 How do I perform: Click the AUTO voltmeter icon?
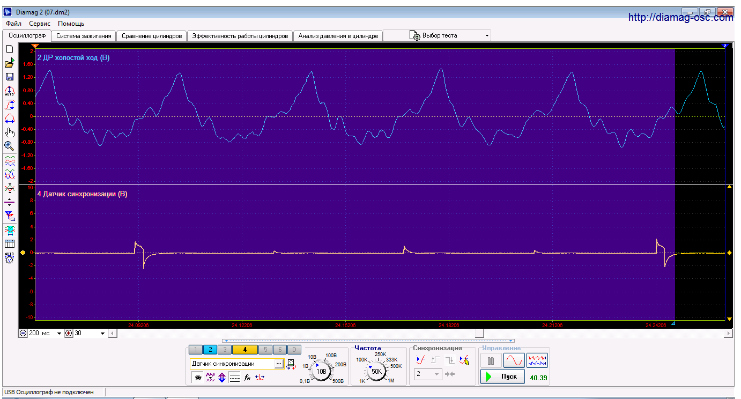click(x=9, y=258)
